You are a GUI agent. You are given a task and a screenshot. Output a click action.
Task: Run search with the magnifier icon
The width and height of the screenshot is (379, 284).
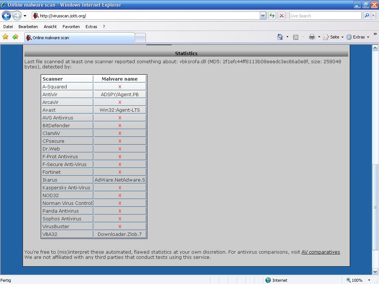pyautogui.click(x=367, y=16)
